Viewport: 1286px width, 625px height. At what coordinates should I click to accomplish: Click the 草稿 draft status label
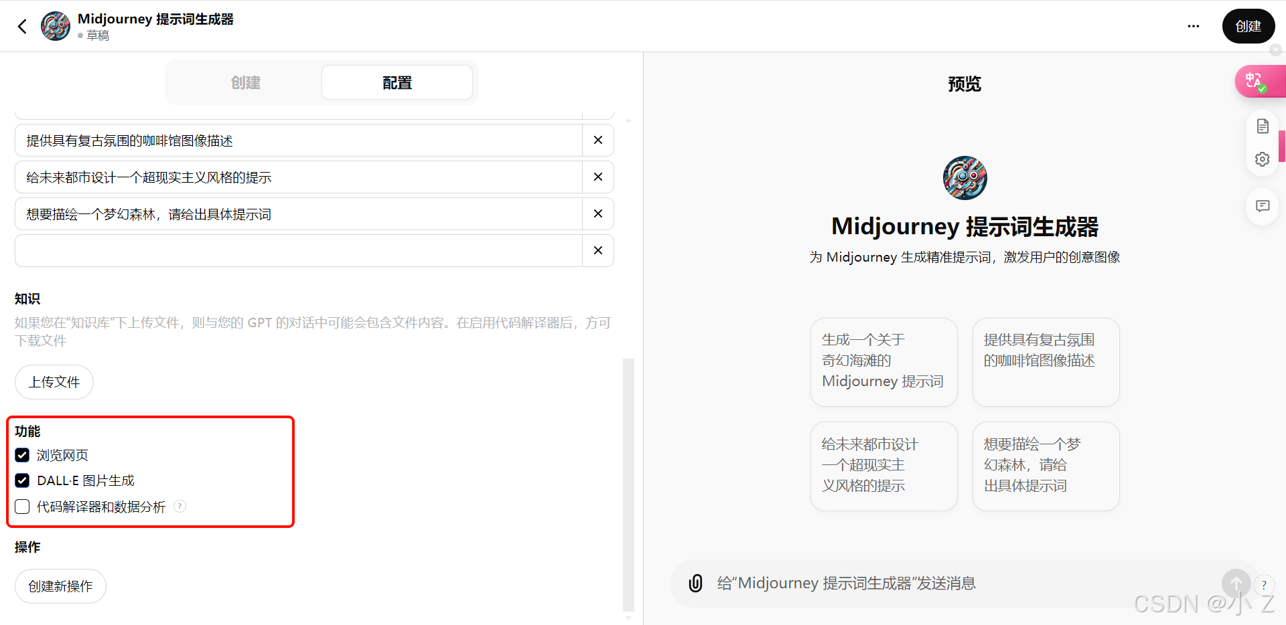(98, 35)
